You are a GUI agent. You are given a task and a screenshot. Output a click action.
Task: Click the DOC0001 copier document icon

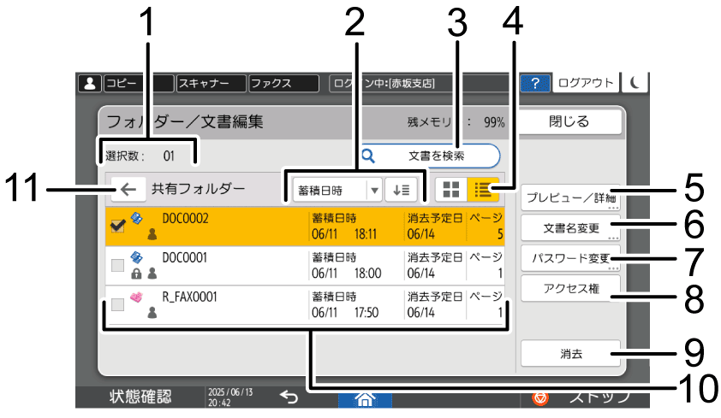pyautogui.click(x=136, y=257)
